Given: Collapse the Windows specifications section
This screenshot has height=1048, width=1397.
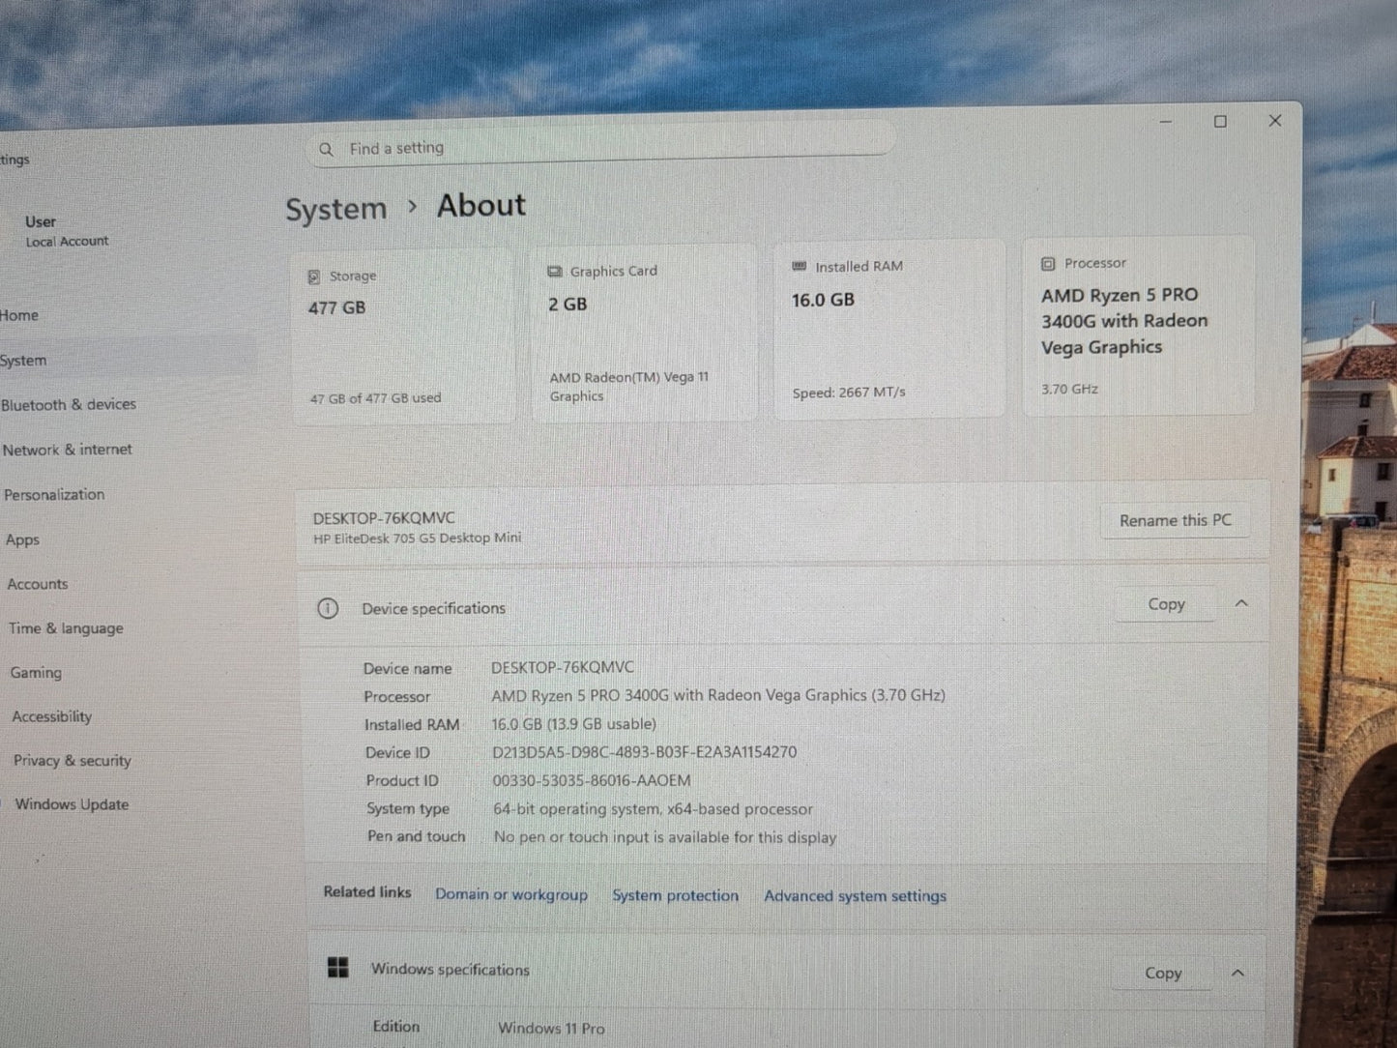Looking at the screenshot, I should (x=1237, y=973).
